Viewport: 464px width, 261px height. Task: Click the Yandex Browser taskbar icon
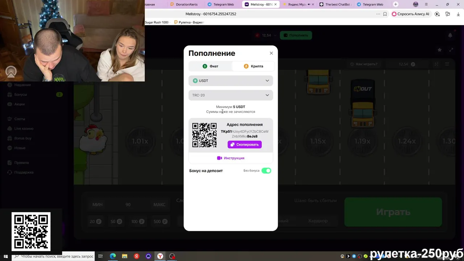tap(160, 256)
